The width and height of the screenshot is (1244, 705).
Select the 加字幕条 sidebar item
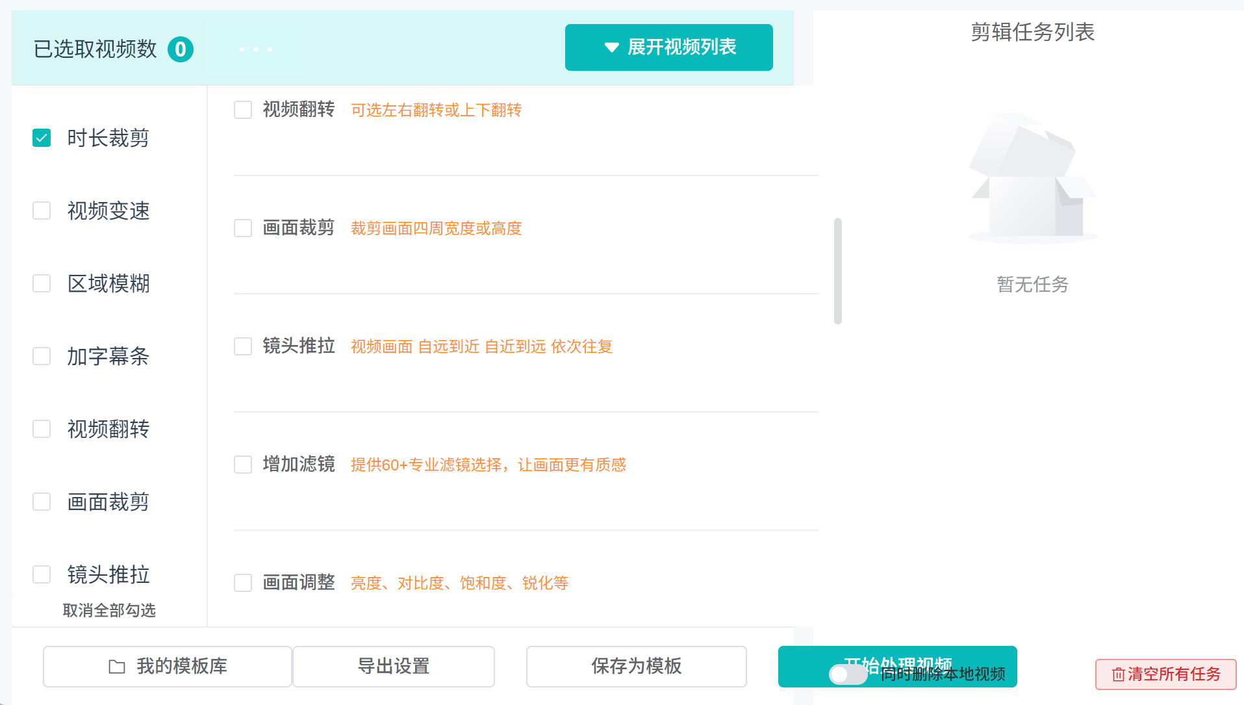tap(108, 356)
